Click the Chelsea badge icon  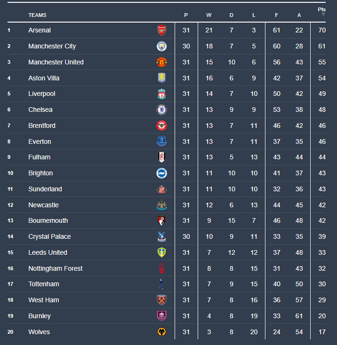pyautogui.click(x=161, y=110)
